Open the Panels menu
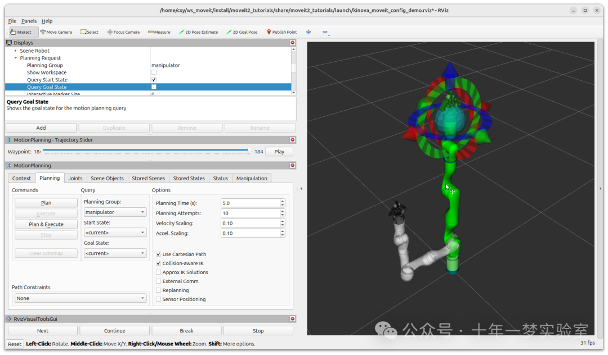Screen dimensions: 608x355 [x=29, y=21]
